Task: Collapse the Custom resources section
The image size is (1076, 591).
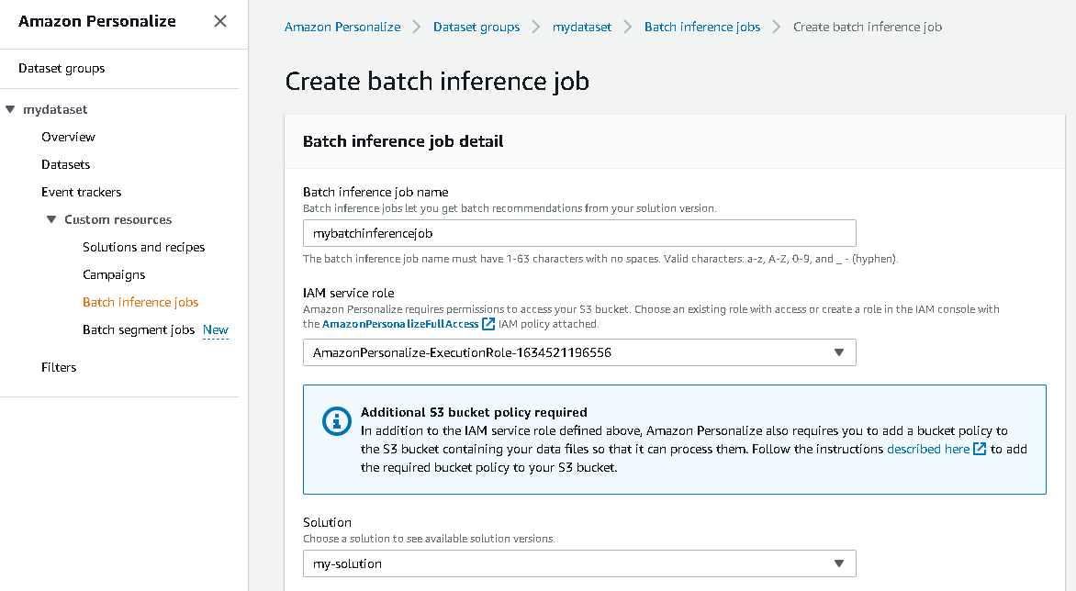Action: 51,219
